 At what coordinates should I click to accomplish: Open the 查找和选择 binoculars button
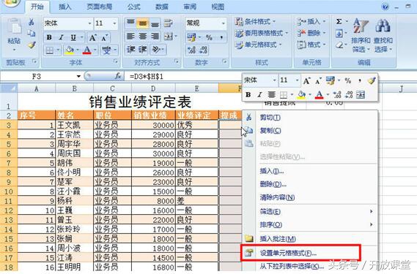[x=383, y=35]
